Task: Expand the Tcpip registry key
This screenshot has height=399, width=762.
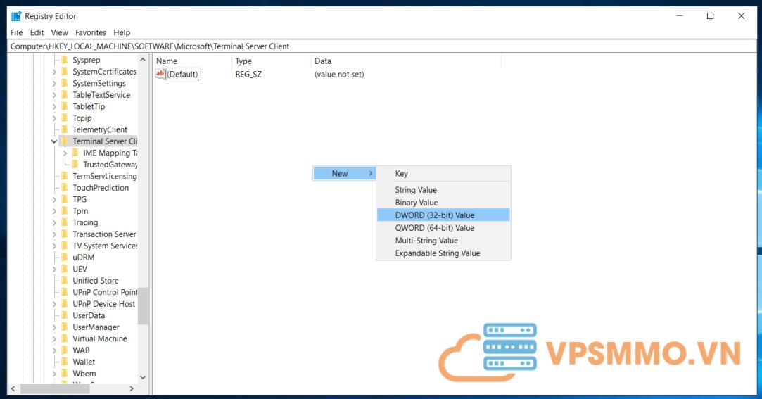Action: click(54, 118)
